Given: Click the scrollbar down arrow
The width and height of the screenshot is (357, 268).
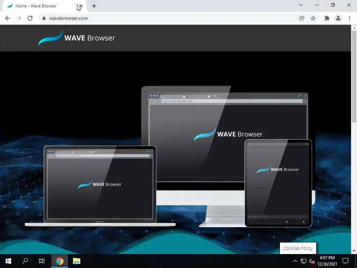Looking at the screenshot, I should (x=354, y=251).
